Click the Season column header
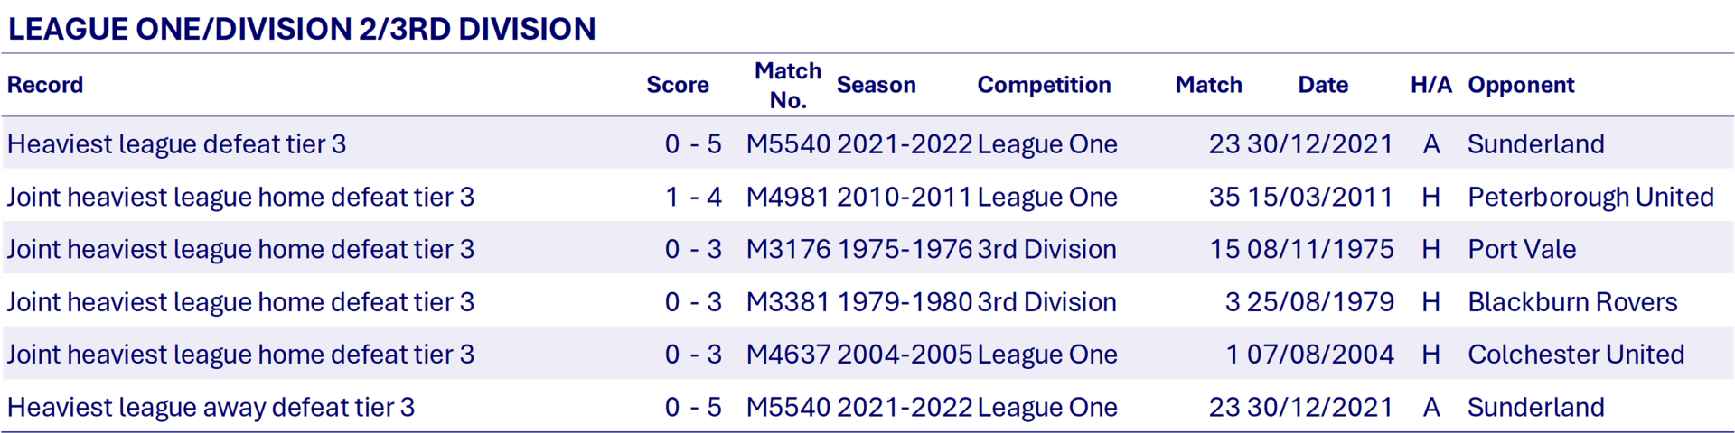 [x=876, y=85]
